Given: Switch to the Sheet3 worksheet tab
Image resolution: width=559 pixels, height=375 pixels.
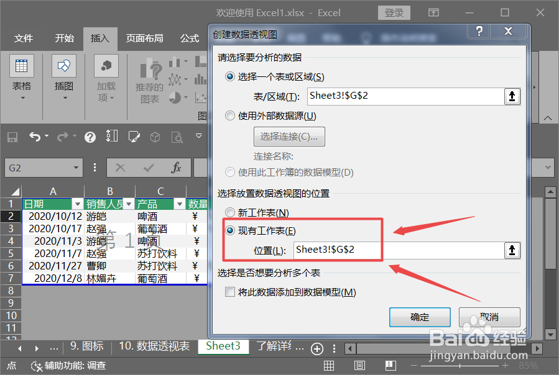Looking at the screenshot, I should (x=223, y=348).
